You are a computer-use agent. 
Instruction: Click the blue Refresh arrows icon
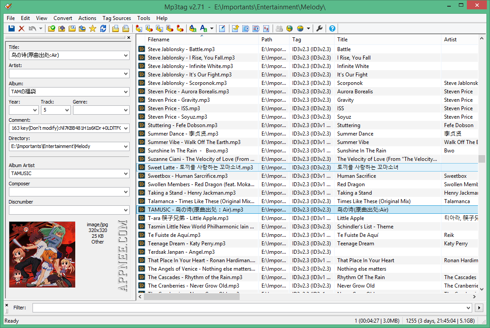103,28
